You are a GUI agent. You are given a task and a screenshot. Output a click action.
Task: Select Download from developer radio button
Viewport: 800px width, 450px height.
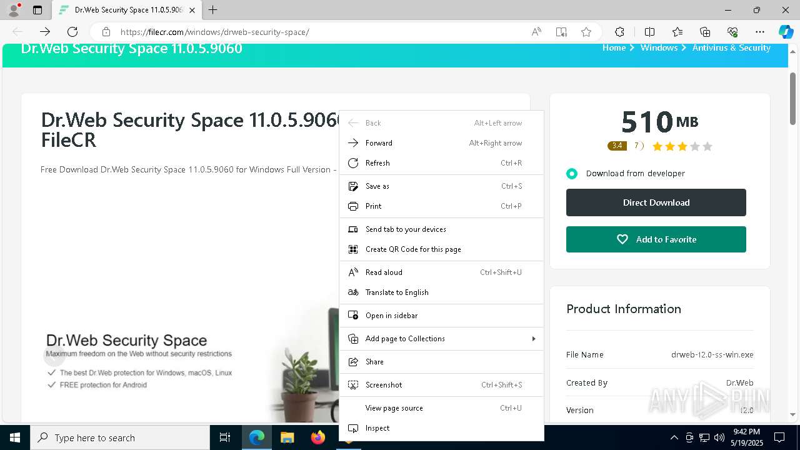[x=572, y=174]
